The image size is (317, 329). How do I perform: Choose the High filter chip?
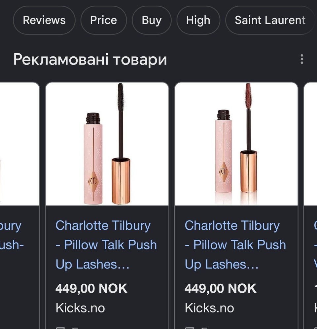198,20
